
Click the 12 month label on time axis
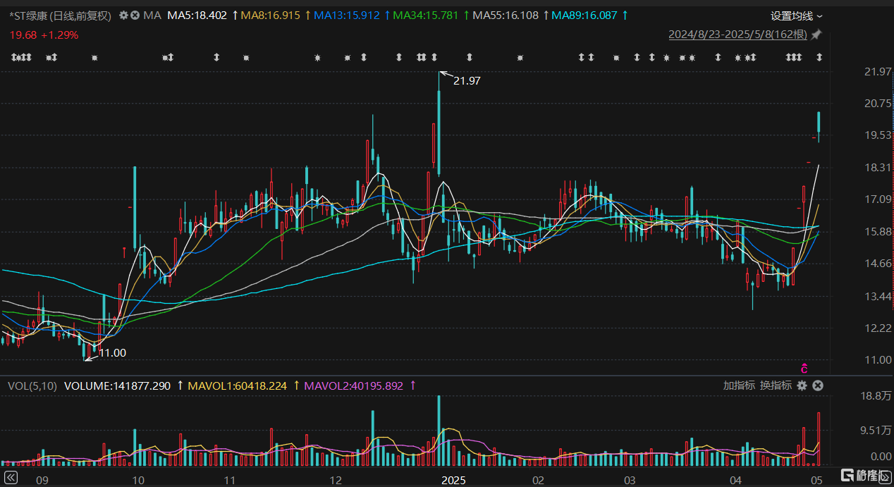[x=336, y=479]
